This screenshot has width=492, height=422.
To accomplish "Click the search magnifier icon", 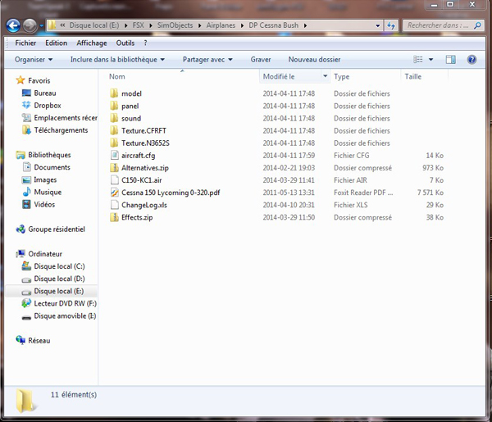I will pos(477,25).
